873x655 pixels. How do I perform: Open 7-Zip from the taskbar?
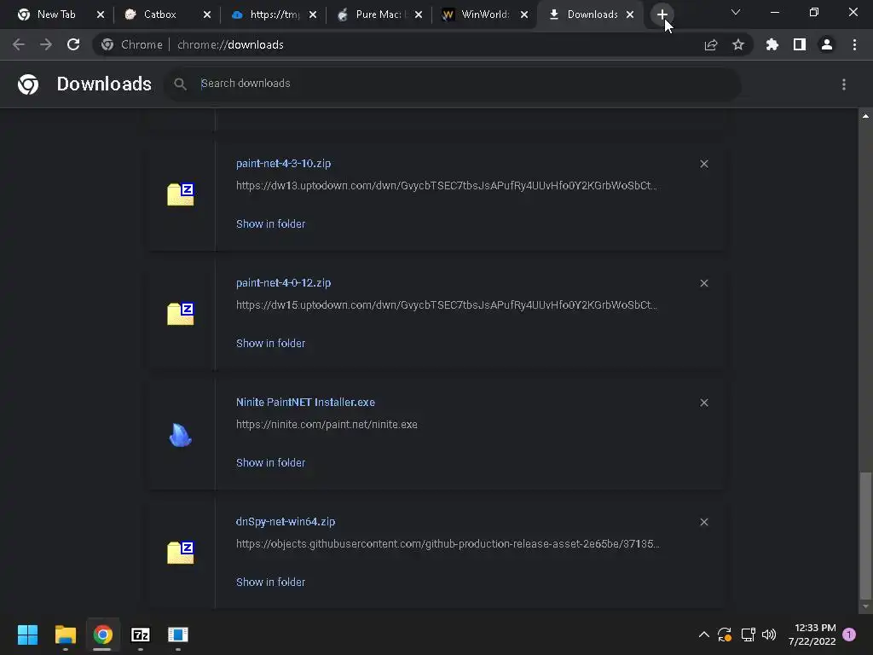tap(141, 635)
